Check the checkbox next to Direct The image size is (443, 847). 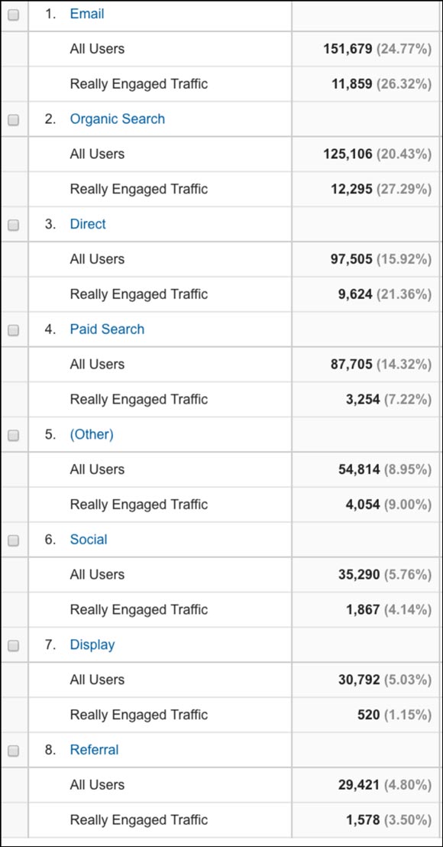coord(14,224)
